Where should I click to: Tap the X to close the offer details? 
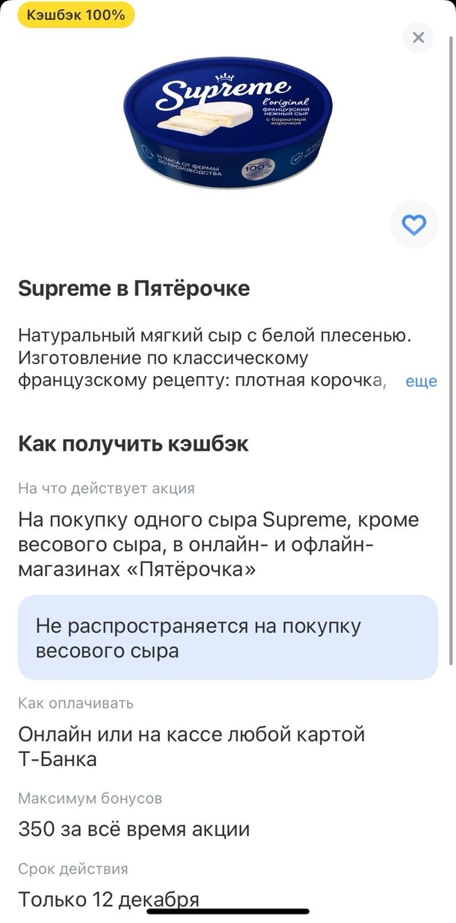click(418, 37)
